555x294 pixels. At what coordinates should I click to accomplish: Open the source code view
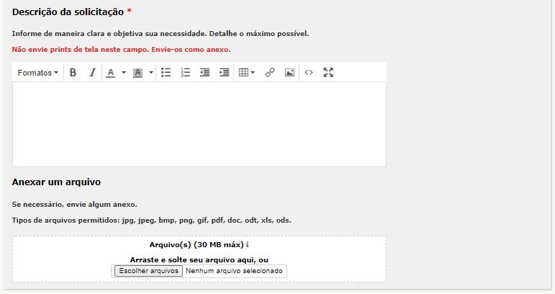click(x=309, y=73)
